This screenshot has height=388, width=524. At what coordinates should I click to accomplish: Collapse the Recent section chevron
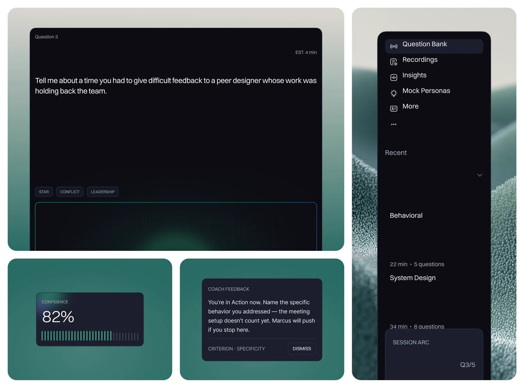pyautogui.click(x=480, y=175)
